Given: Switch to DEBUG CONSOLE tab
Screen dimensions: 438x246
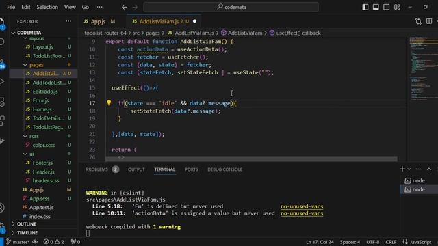Looking at the screenshot, I should pos(225,169).
